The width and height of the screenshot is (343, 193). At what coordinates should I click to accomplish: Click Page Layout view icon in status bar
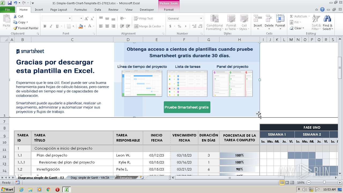287,183
